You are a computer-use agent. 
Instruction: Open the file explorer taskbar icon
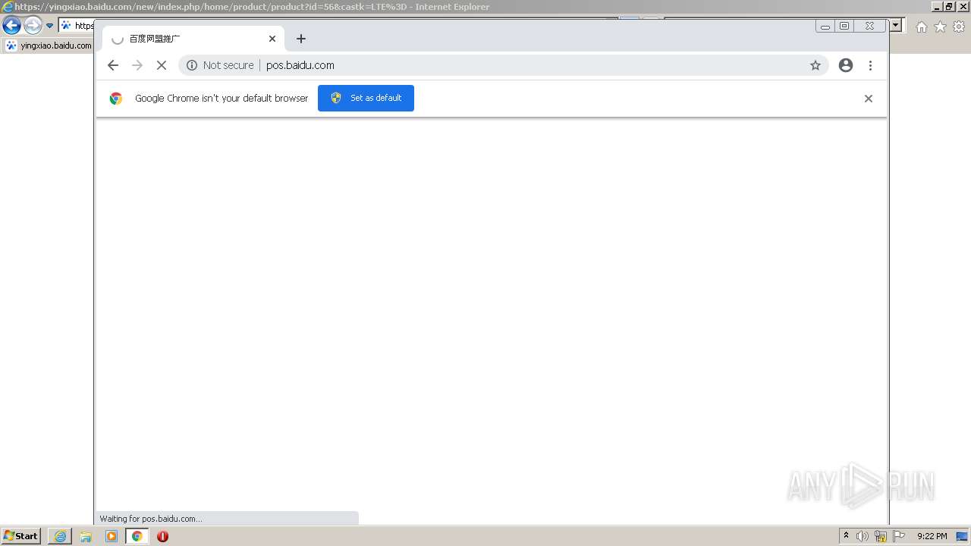pos(86,536)
